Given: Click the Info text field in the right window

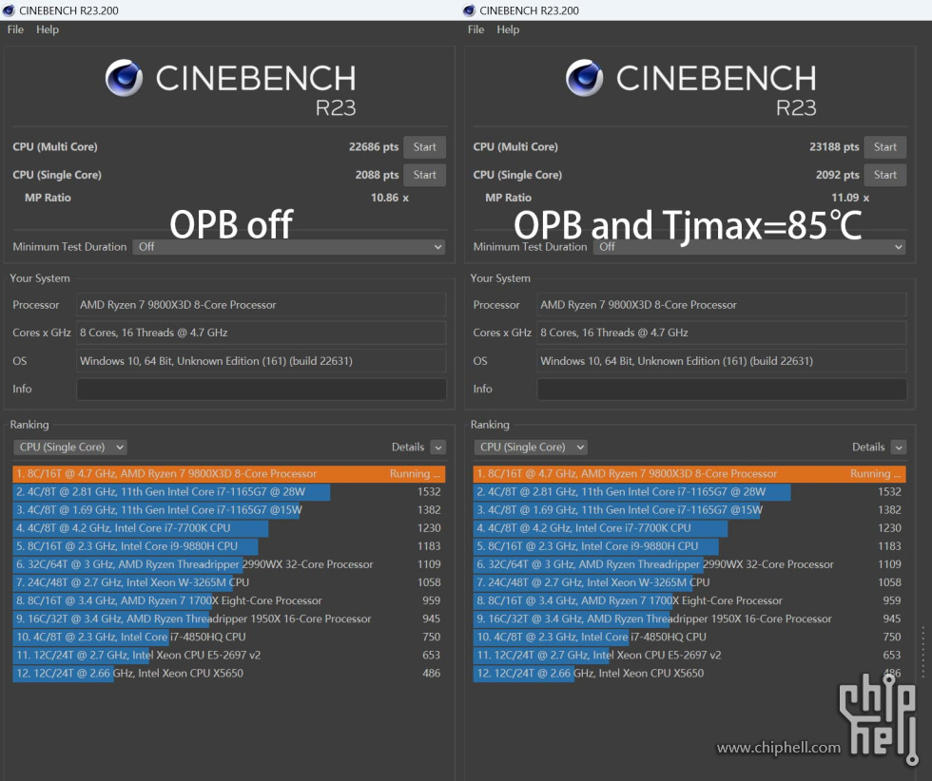Looking at the screenshot, I should pos(722,389).
